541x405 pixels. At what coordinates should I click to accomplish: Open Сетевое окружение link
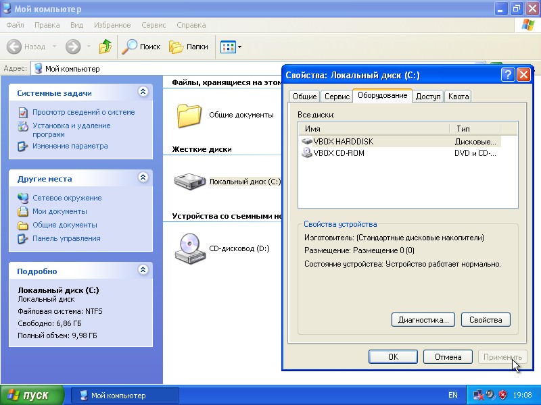[67, 198]
